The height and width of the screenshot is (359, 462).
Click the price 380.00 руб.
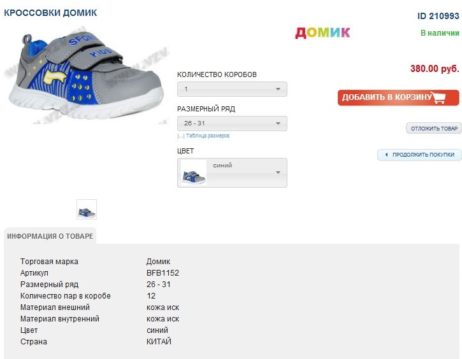[435, 69]
